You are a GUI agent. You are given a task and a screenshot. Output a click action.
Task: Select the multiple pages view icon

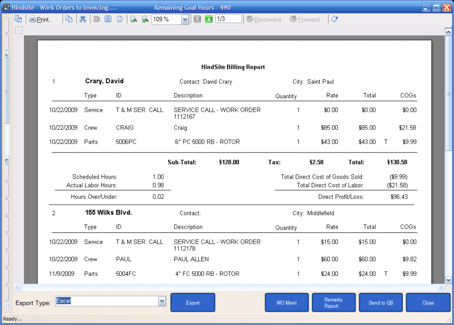108,19
